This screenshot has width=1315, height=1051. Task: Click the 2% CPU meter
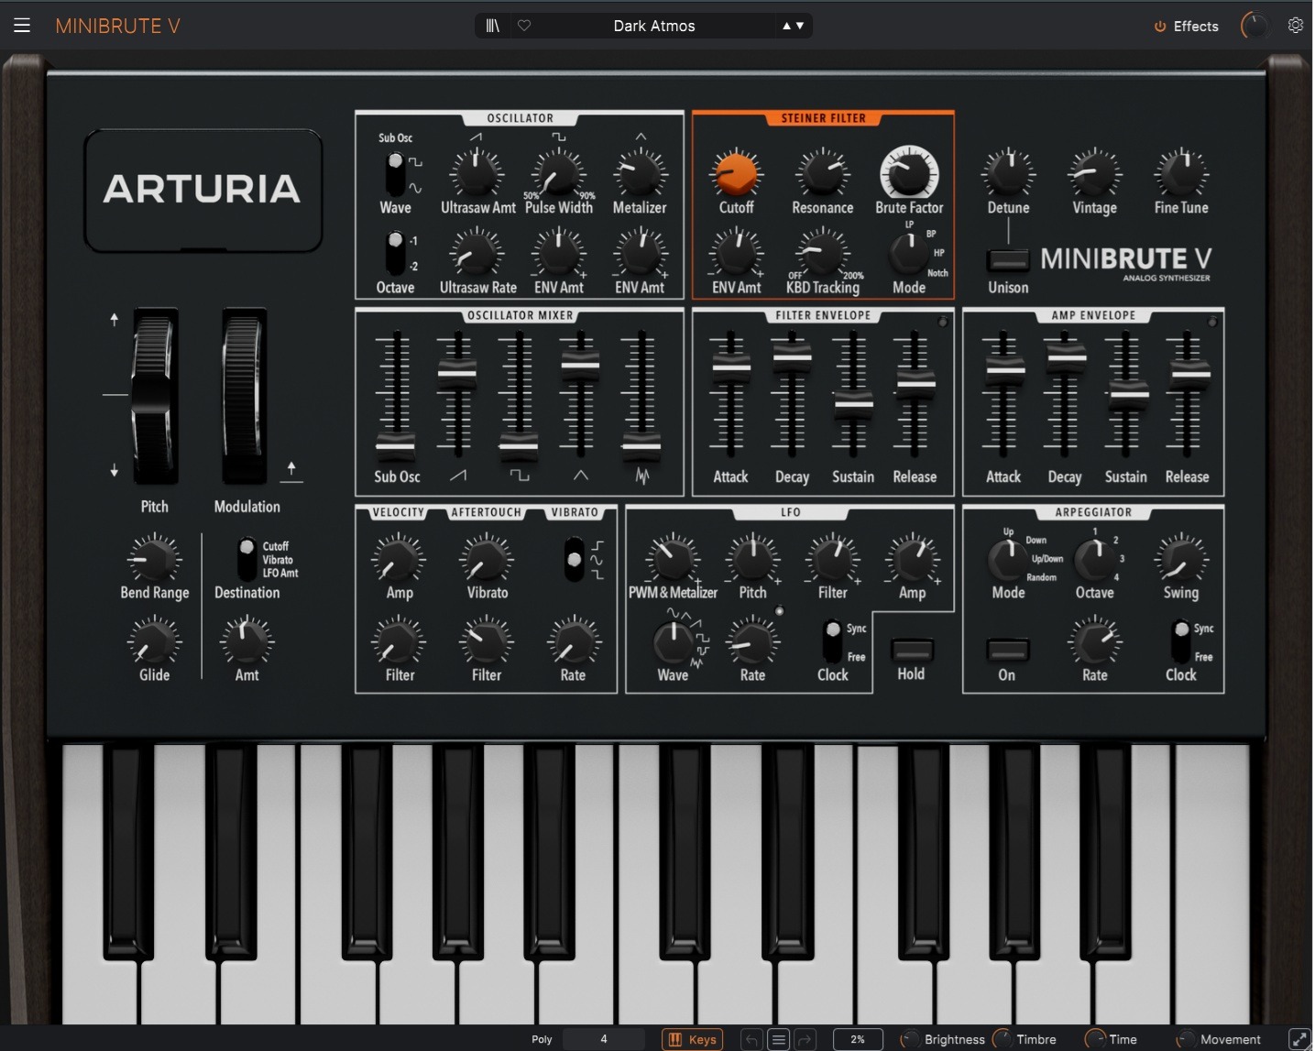click(858, 1039)
